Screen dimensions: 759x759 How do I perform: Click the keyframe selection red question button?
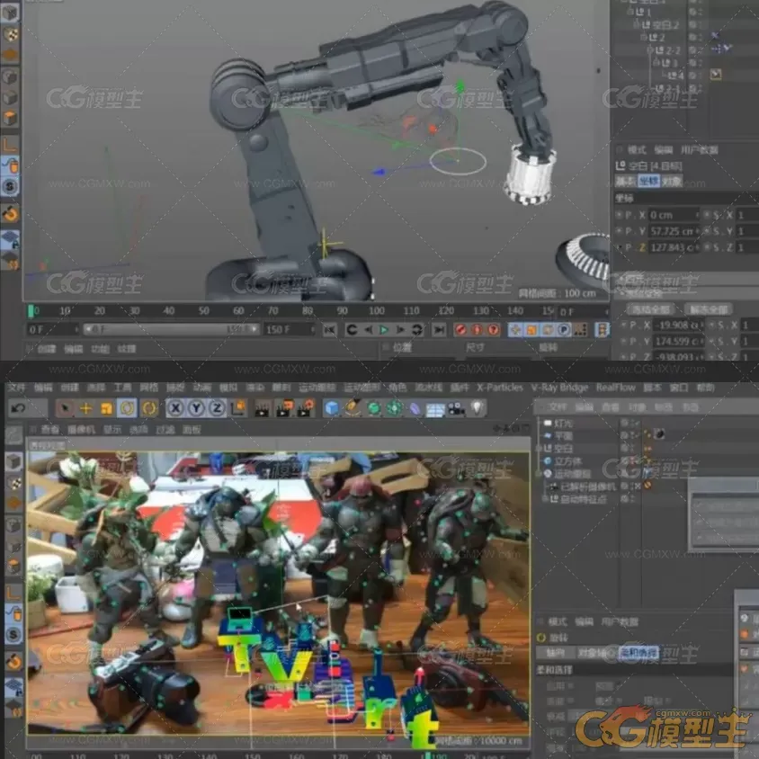493,330
